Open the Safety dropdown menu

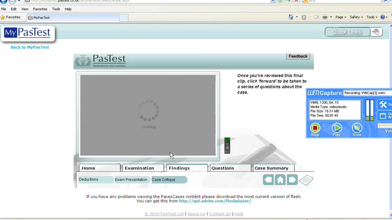click(356, 17)
